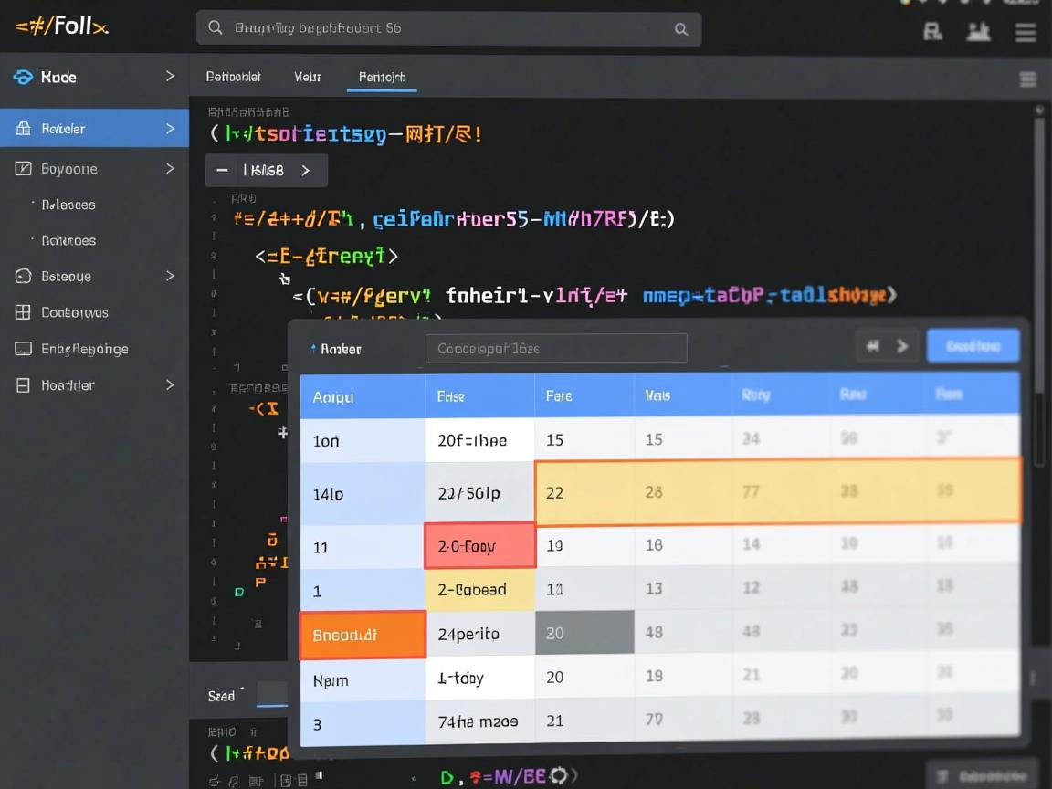
Task: Expand the Koce sidebar chevron
Action: [170, 77]
